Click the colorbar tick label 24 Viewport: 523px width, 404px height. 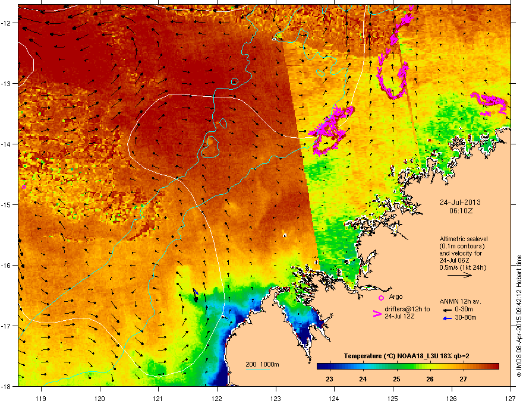tap(363, 379)
